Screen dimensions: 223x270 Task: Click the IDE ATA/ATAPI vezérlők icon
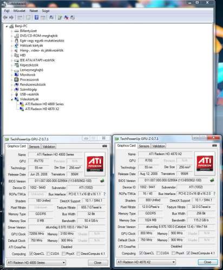[16, 60]
